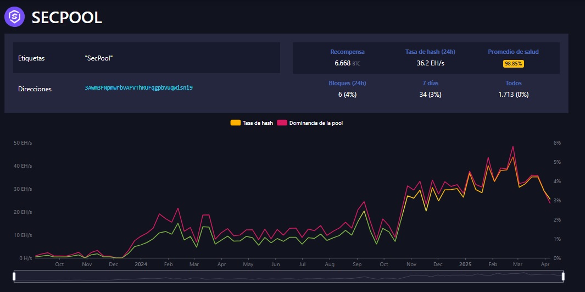Click the Promedio de salud heading
Screen dimensions: 585x292
tap(513, 52)
